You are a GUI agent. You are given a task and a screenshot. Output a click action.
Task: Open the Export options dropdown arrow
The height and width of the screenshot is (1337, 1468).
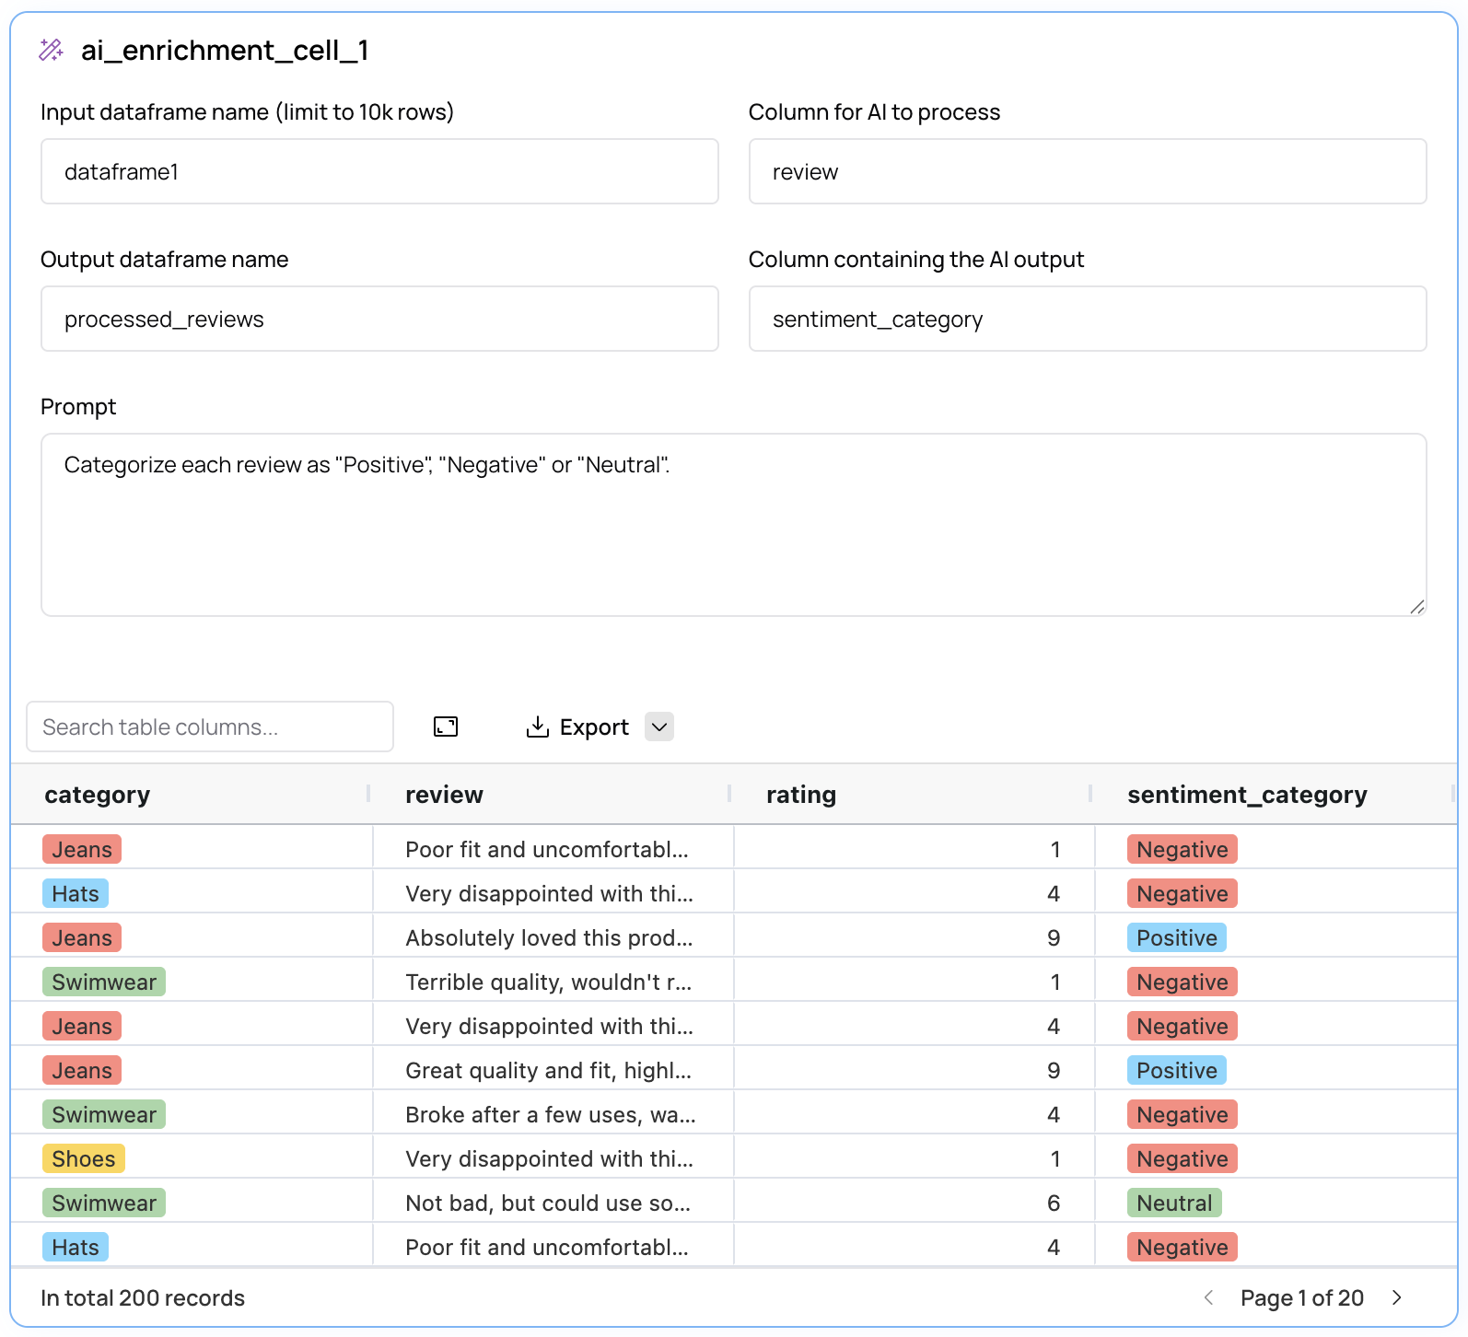click(x=659, y=727)
